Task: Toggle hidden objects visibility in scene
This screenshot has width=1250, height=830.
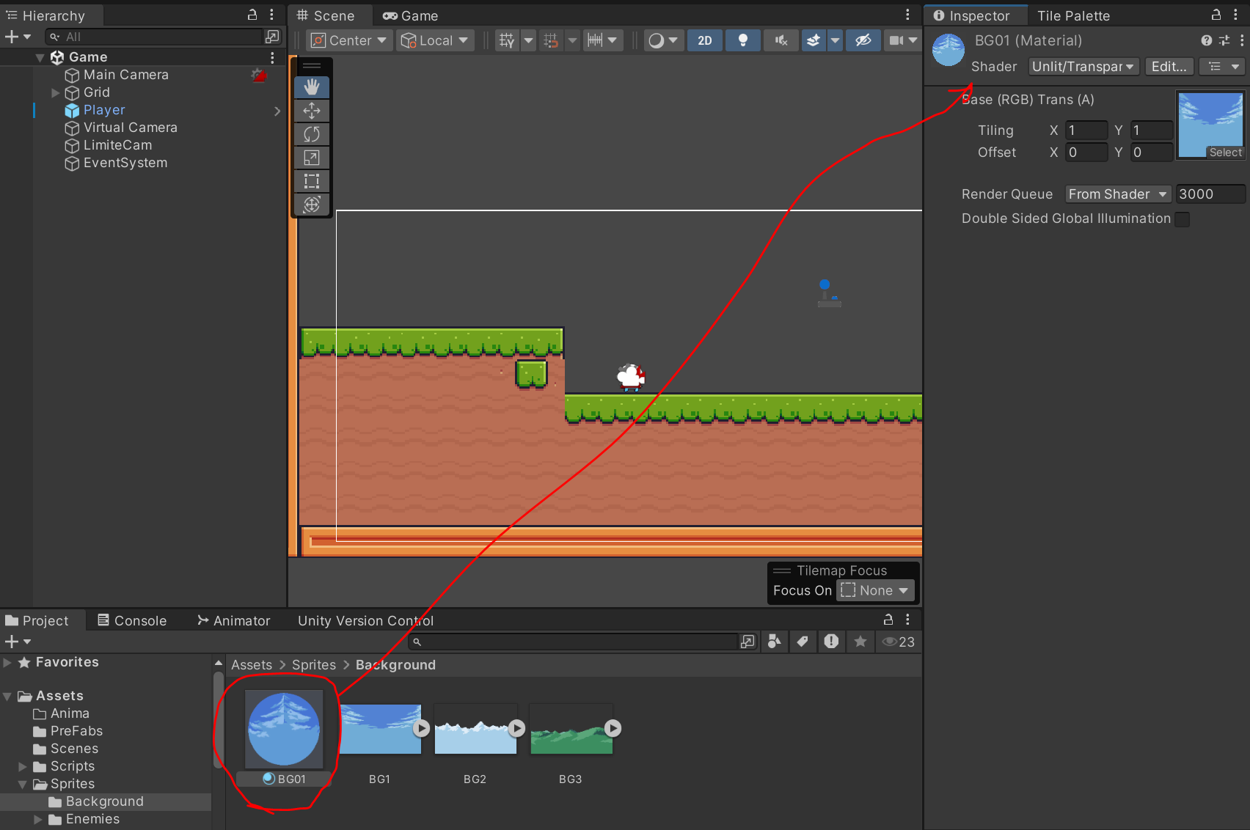Action: pos(863,40)
